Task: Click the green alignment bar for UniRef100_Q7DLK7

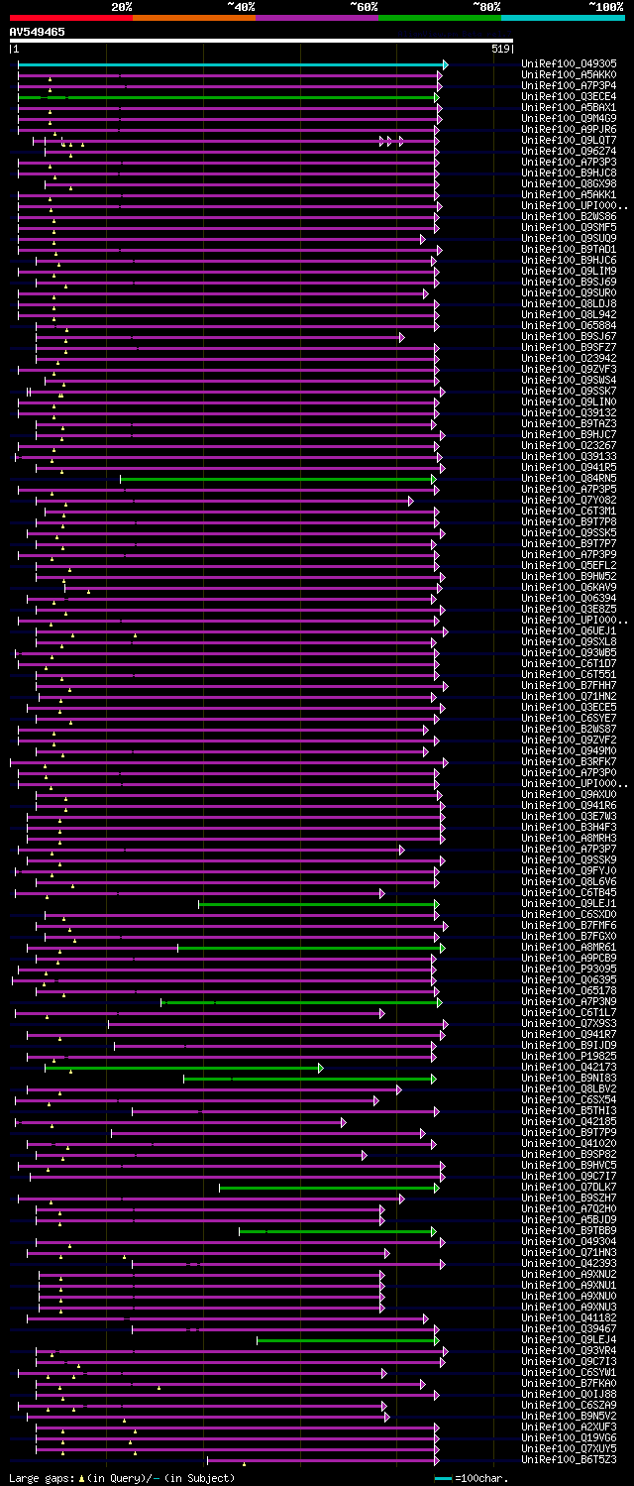Action: [329, 1188]
